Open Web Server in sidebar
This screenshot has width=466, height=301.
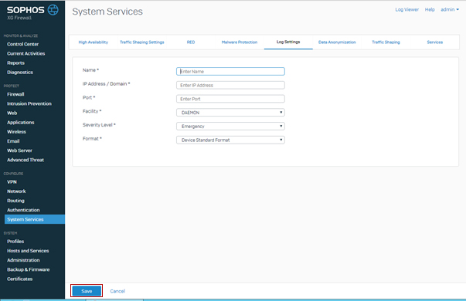click(19, 150)
